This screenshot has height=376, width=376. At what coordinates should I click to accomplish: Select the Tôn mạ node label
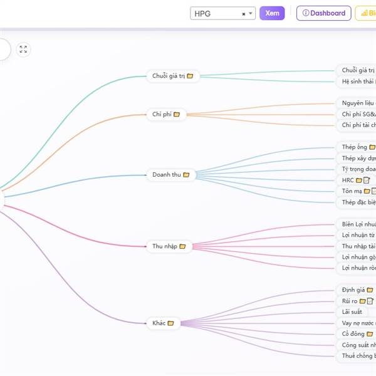point(352,191)
